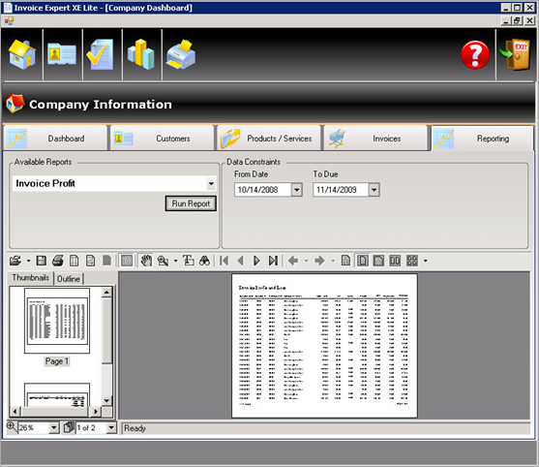Switch to the Dashboard tab
The width and height of the screenshot is (539, 467).
(x=56, y=138)
